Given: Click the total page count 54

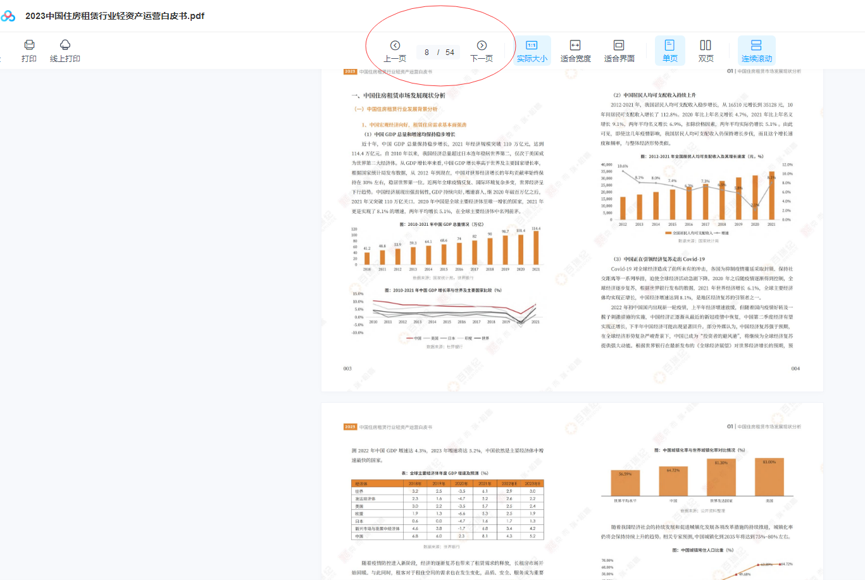Looking at the screenshot, I should (x=450, y=52).
